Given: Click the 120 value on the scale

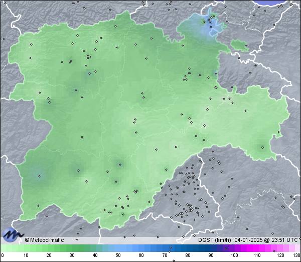Looking at the screenshot, I should pos(280,255).
